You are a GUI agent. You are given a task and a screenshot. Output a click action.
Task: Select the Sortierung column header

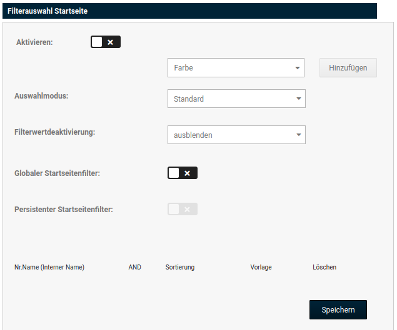(x=180, y=267)
